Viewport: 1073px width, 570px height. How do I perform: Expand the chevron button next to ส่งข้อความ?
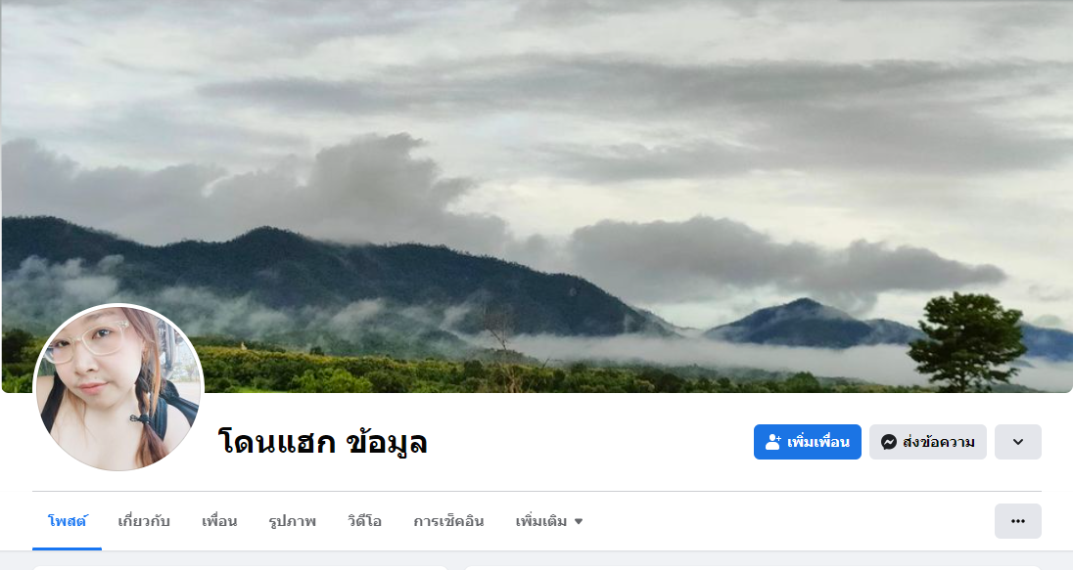point(1017,442)
